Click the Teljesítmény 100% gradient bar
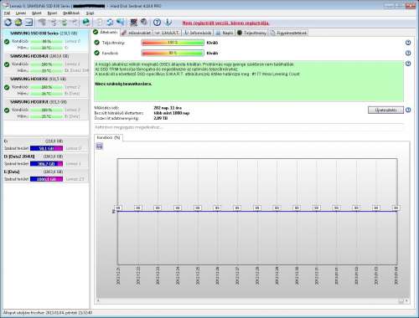419x318 pixels. (173, 43)
